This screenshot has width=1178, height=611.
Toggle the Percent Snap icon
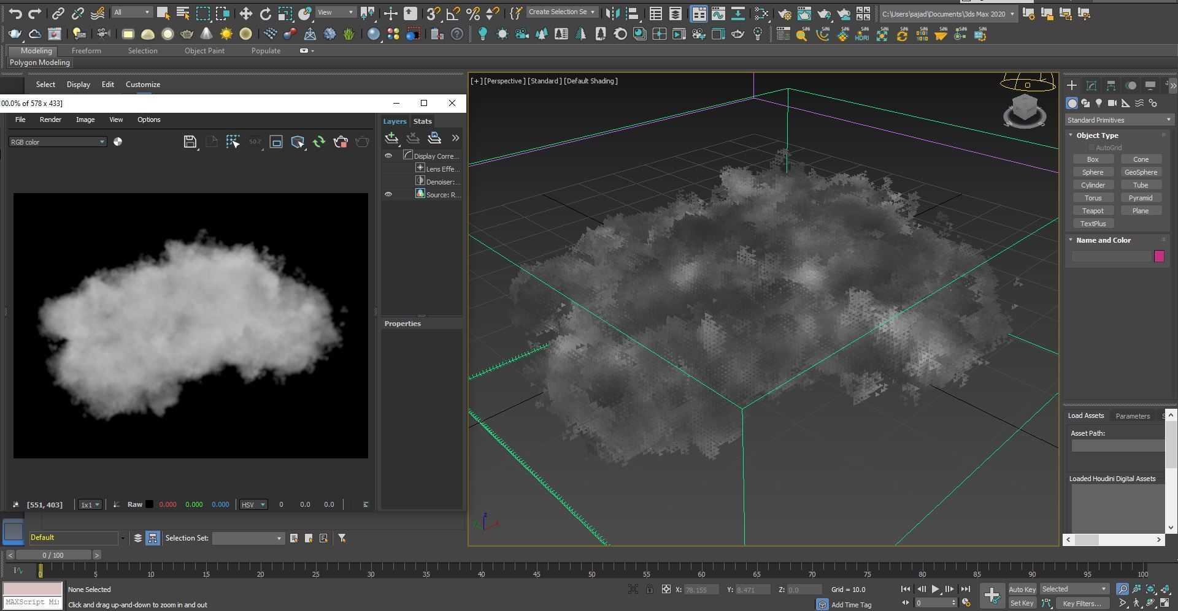coord(473,13)
